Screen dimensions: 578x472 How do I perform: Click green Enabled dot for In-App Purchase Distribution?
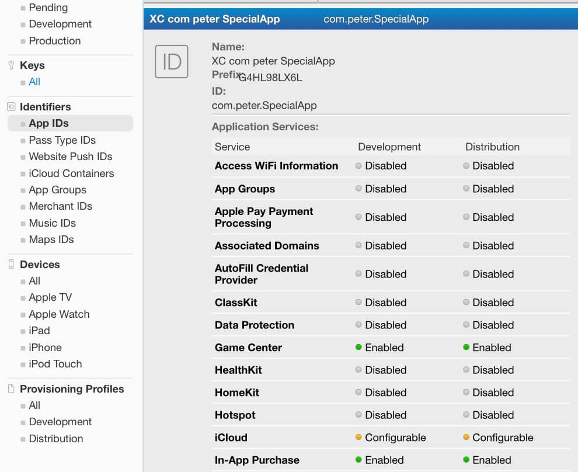pos(466,460)
